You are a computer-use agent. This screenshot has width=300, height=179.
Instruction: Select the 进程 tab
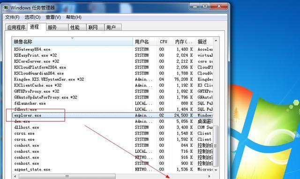click(37, 27)
